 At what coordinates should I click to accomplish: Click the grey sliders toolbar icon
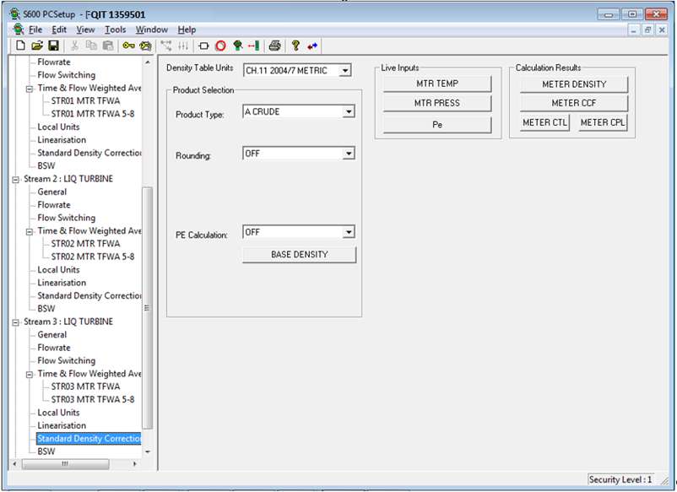tap(183, 46)
